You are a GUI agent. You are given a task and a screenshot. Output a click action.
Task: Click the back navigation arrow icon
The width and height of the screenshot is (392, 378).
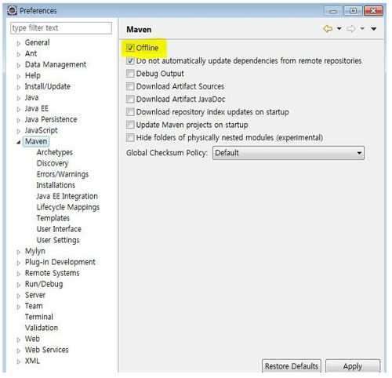point(328,28)
